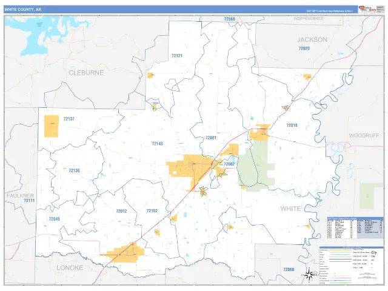Select ZIP code label 72137

69,119
